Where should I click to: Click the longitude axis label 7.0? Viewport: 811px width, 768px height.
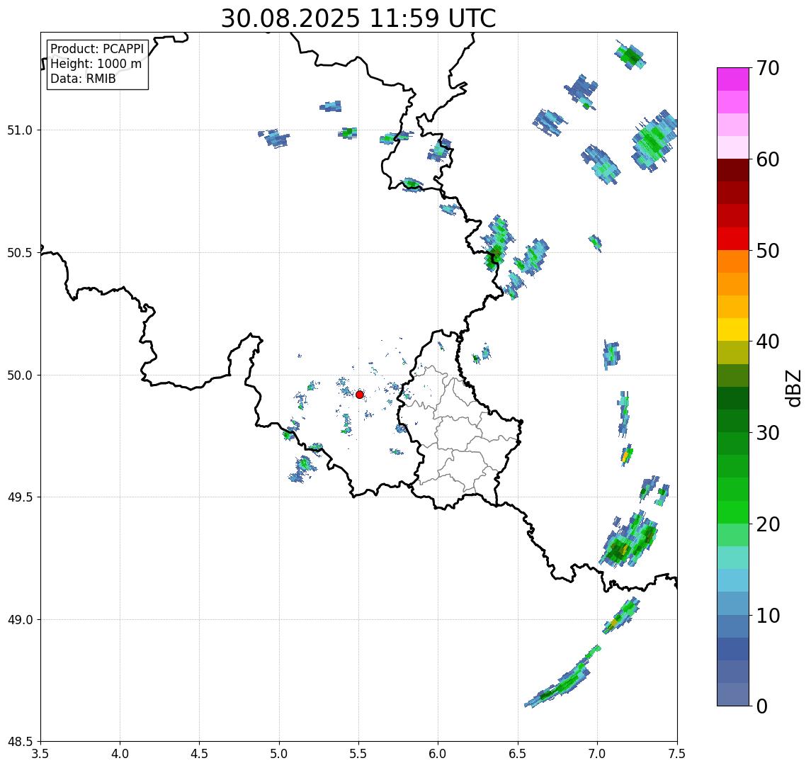pos(597,753)
